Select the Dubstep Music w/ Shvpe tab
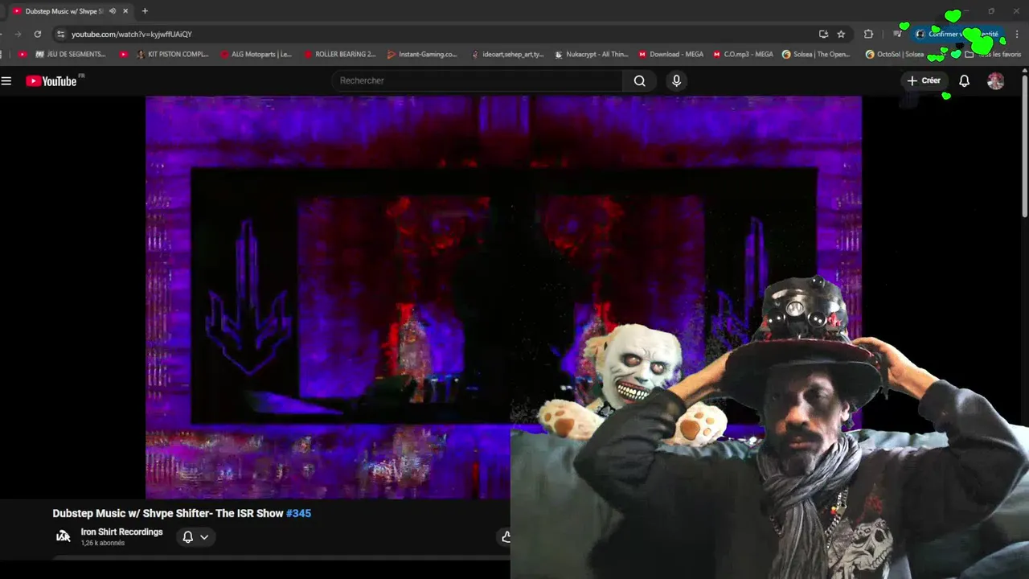 coord(64,11)
